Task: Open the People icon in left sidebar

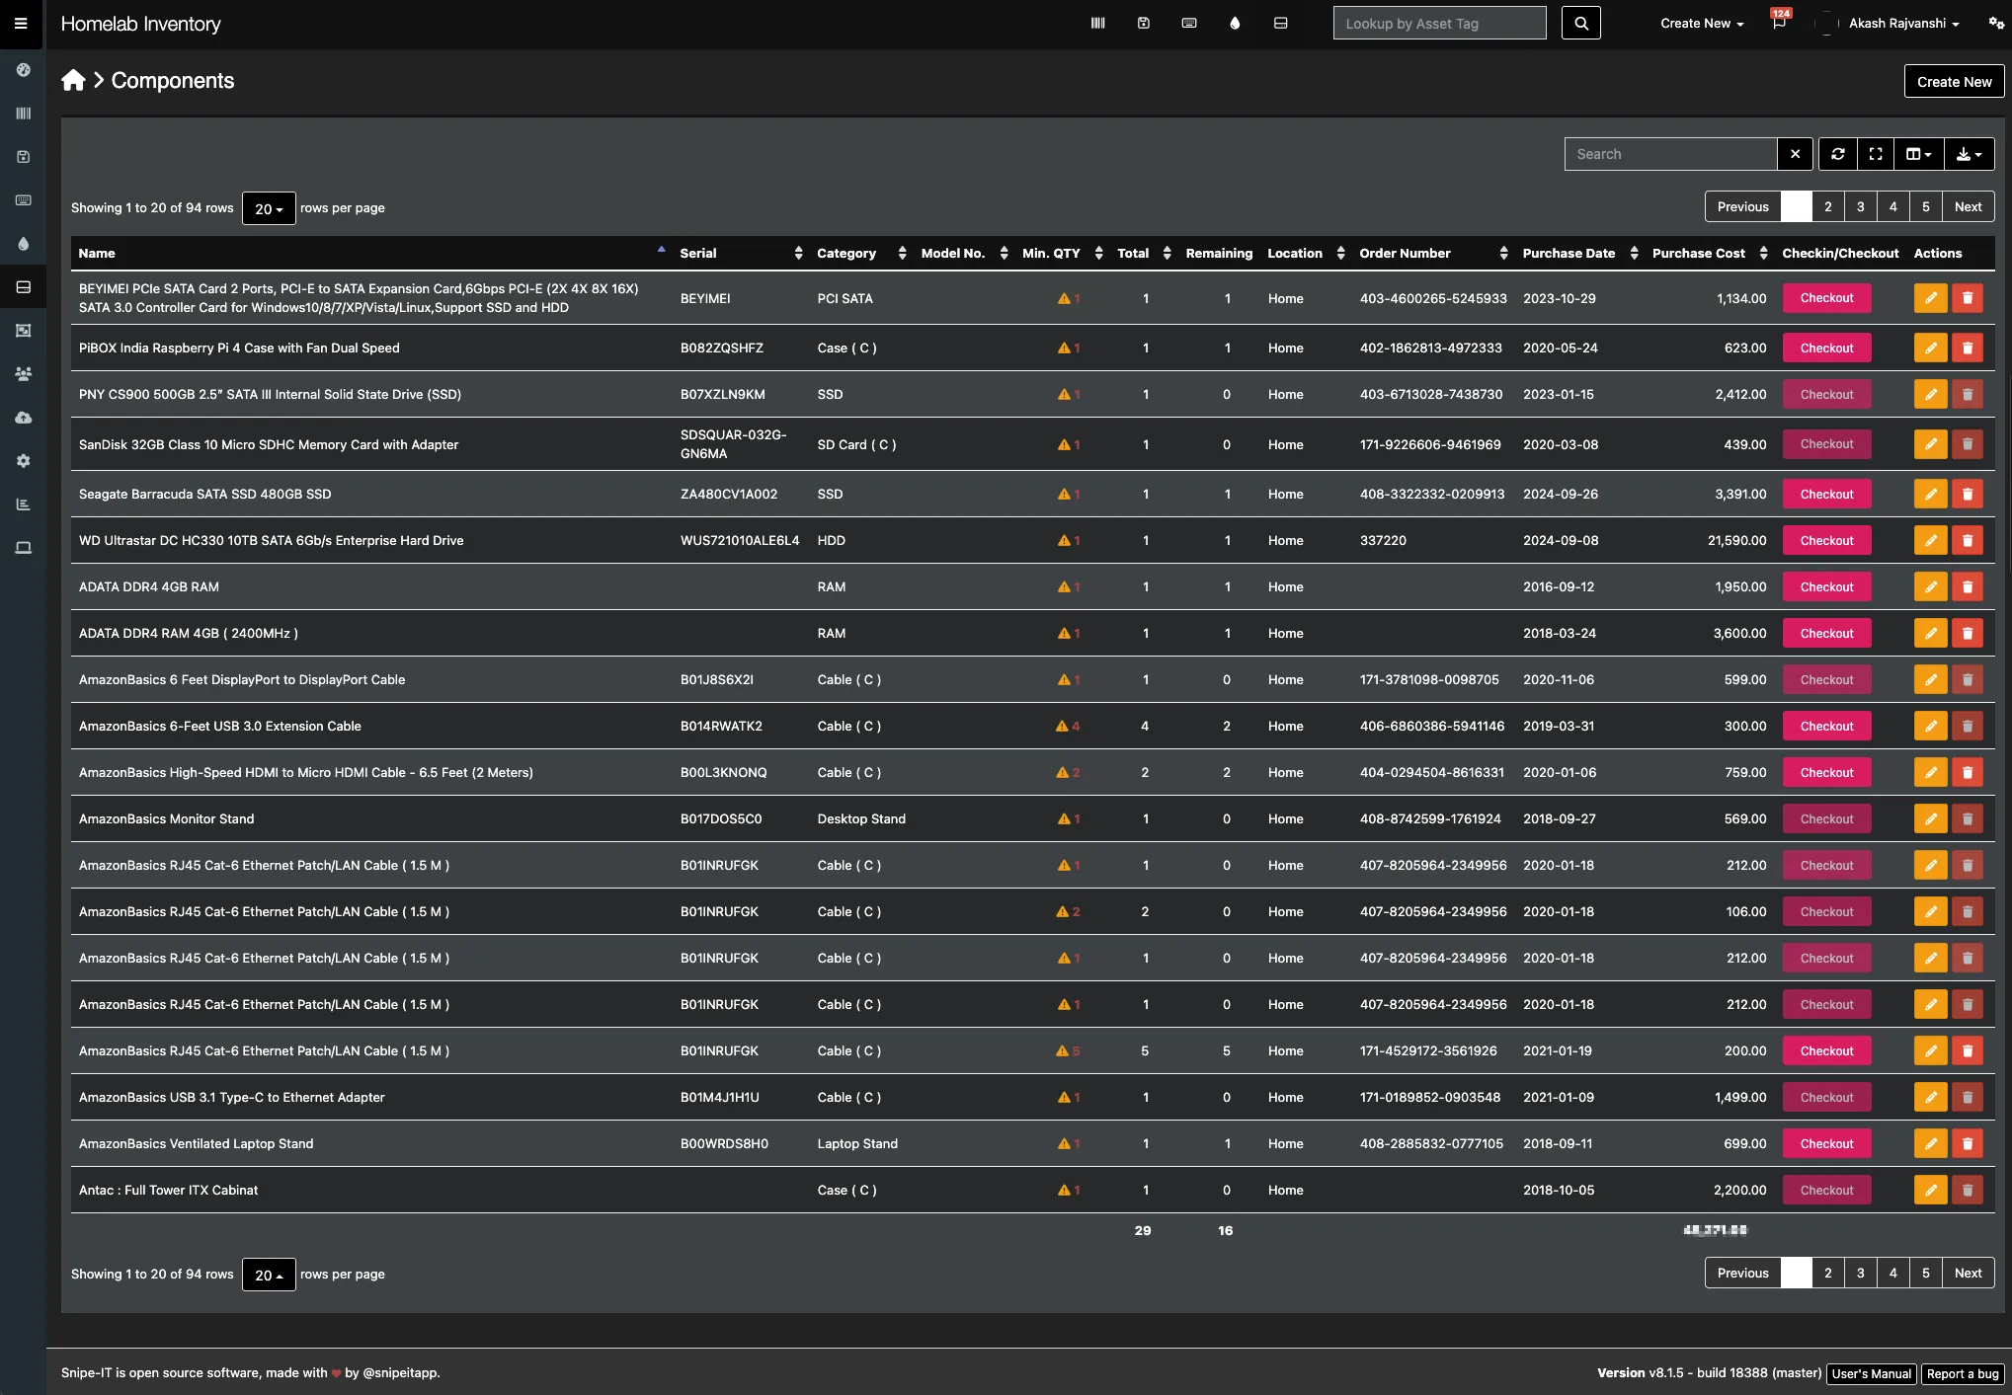Action: (x=23, y=374)
